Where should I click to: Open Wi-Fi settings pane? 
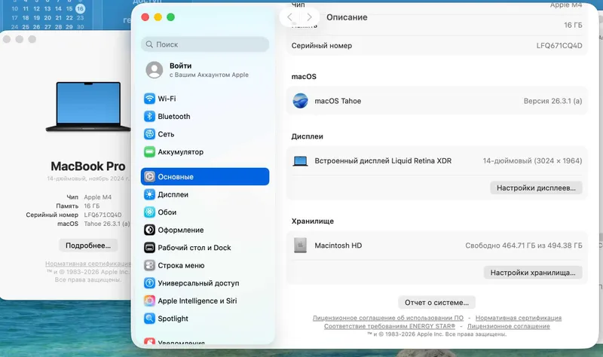coord(205,99)
